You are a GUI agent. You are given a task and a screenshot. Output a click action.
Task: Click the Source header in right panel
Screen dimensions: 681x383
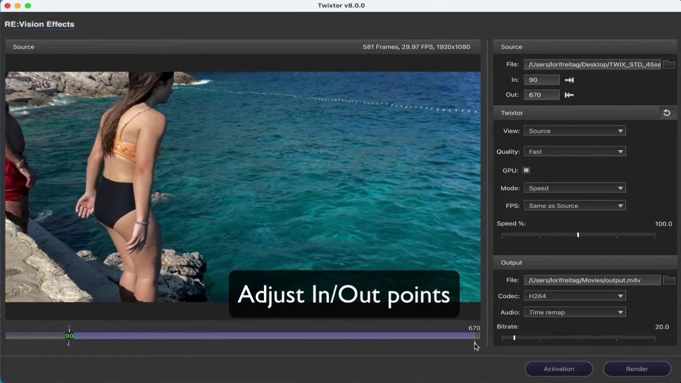point(584,47)
